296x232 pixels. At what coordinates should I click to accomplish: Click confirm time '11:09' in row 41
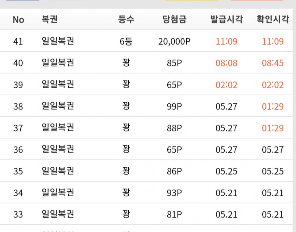273,41
